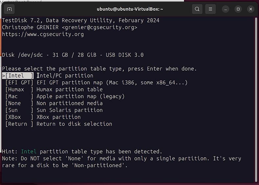Select the [Sun] partition option
Viewport: 259px width, 185px height.
[19, 110]
